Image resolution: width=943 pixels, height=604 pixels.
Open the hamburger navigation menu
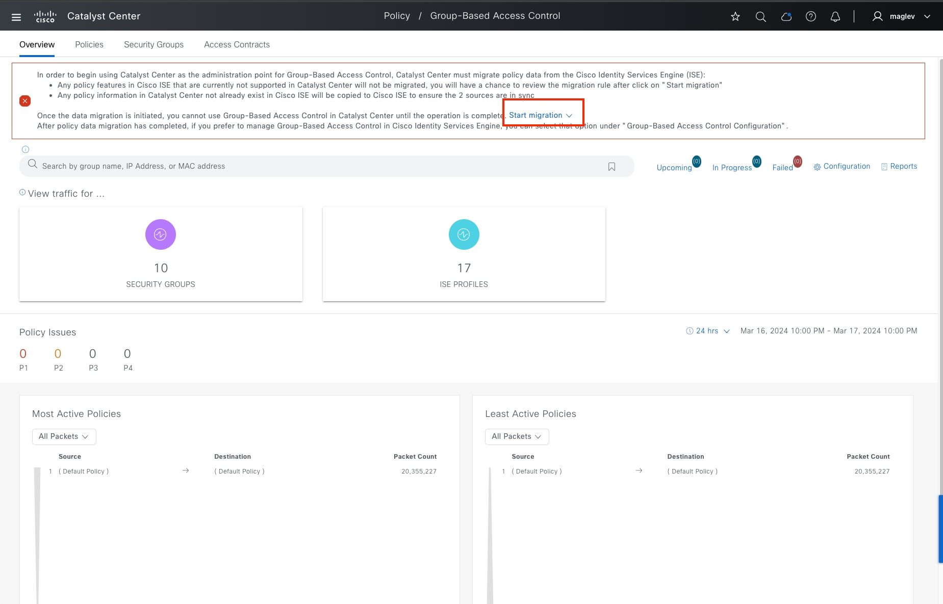click(16, 17)
